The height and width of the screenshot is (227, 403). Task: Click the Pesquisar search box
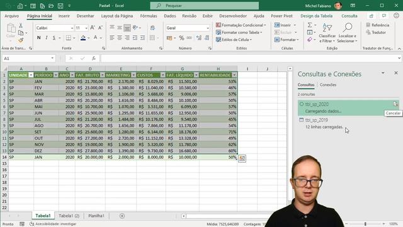click(204, 6)
